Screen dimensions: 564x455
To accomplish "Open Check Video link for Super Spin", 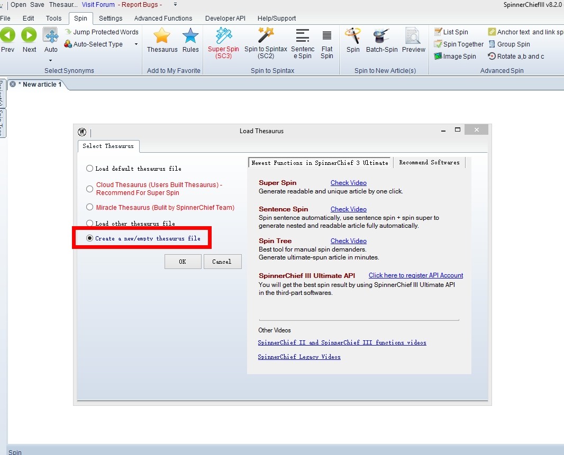I will (348, 183).
